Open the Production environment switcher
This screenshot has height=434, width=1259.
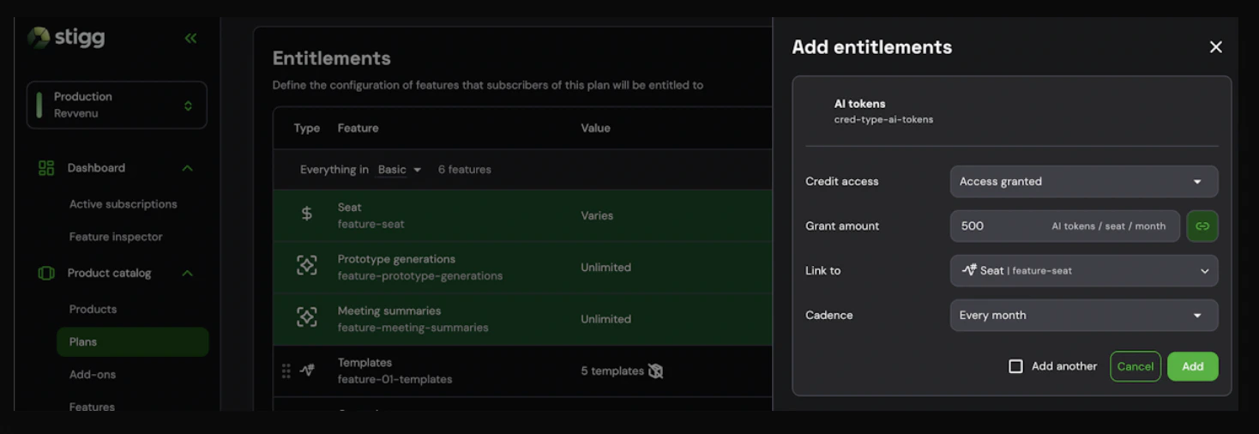[x=117, y=105]
